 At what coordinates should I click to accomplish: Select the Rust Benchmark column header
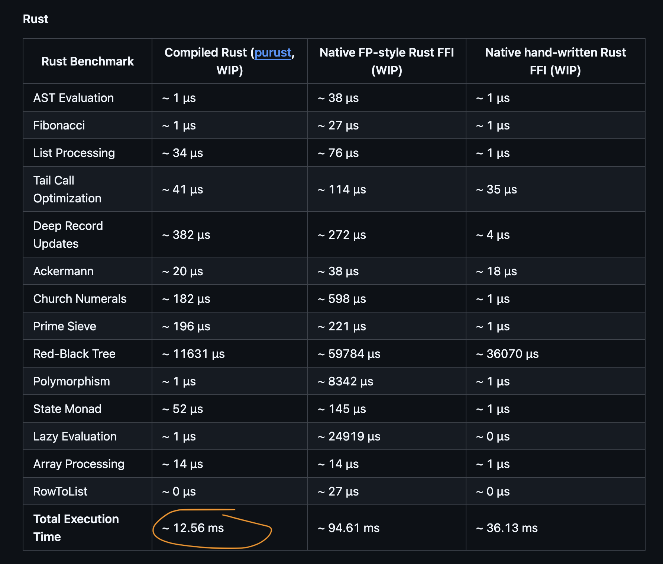[x=87, y=61]
